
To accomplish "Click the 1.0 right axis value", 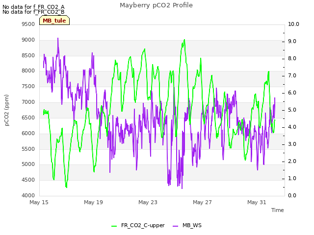I will [x=292, y=178].
